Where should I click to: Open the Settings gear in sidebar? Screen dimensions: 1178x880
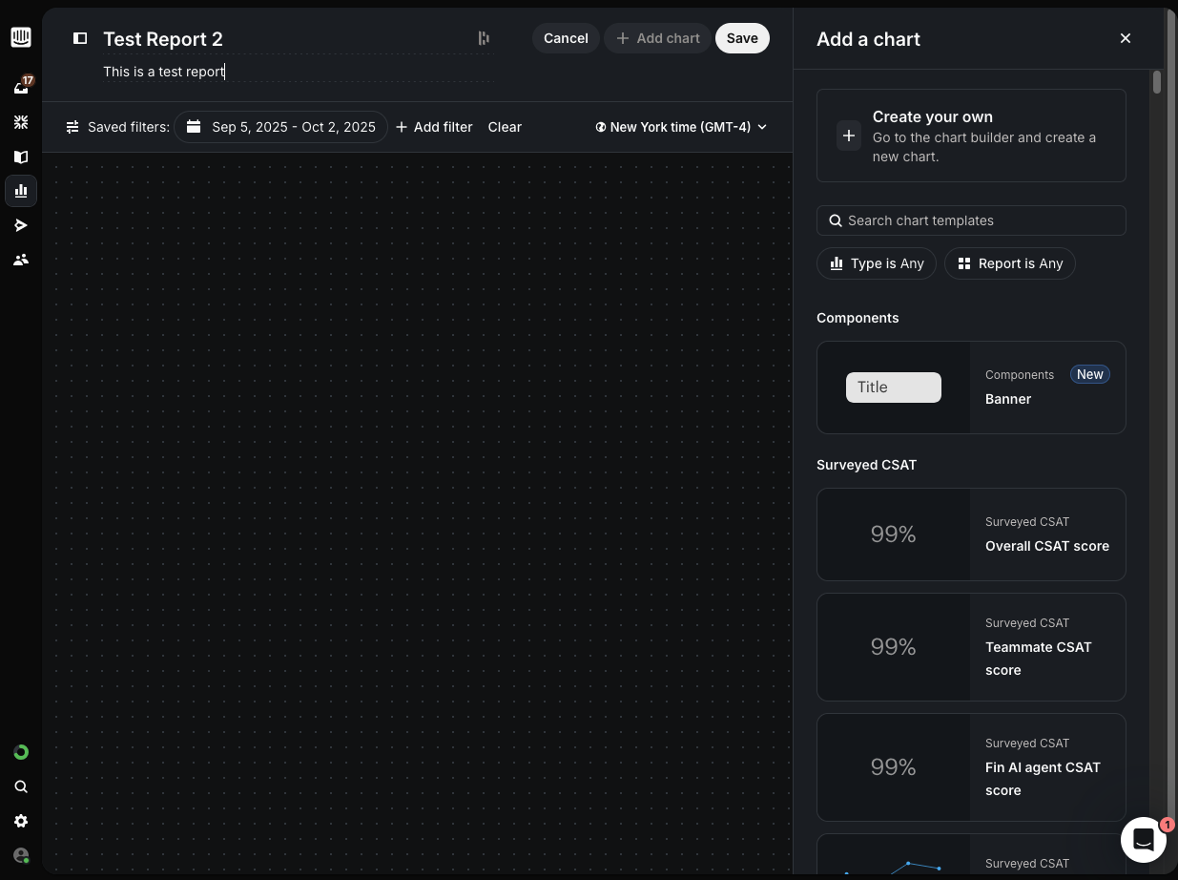21,821
